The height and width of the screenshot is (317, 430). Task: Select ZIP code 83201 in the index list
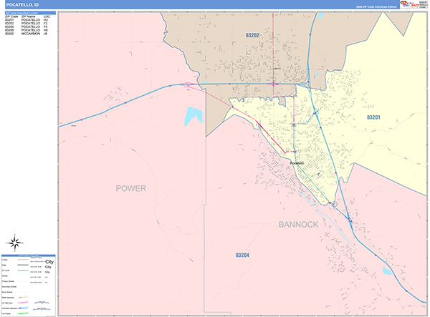tap(10, 19)
